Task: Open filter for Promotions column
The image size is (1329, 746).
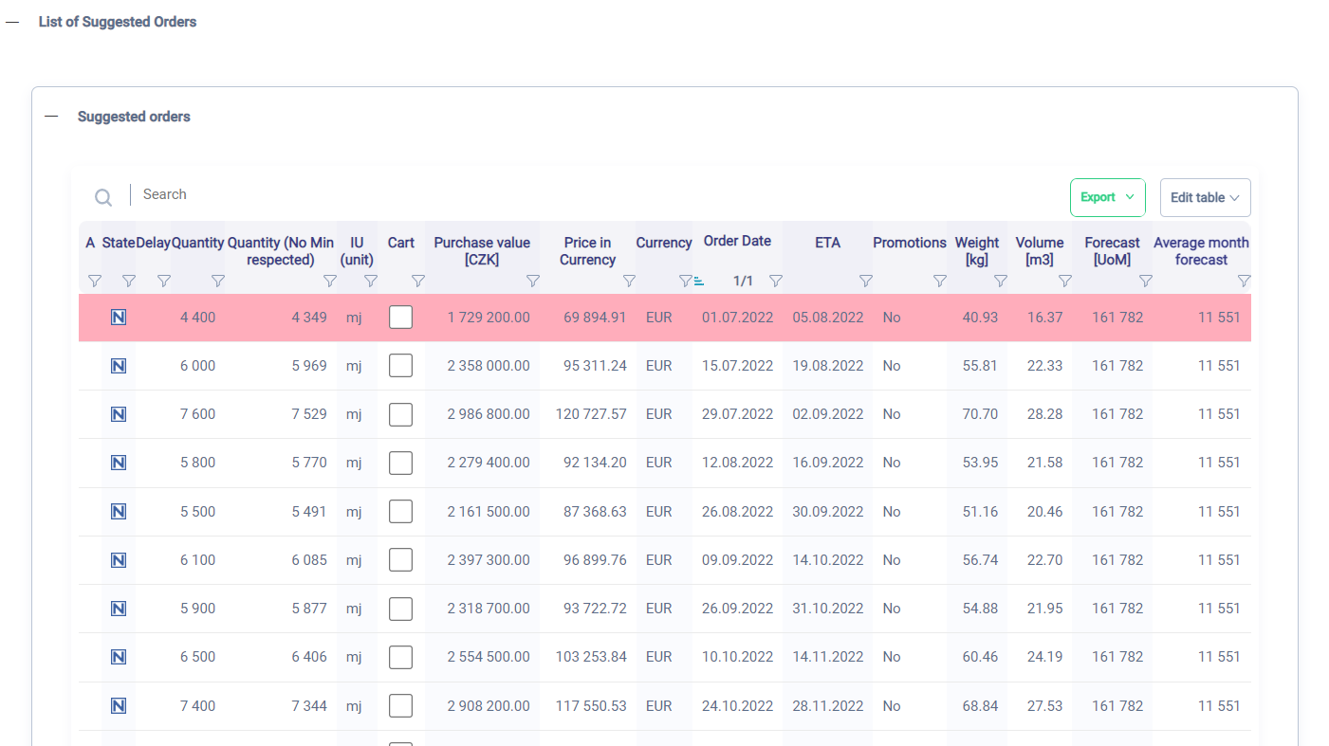Action: [939, 281]
